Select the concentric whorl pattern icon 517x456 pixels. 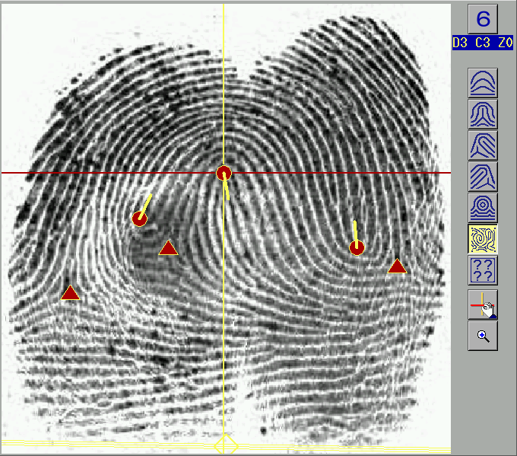(x=483, y=208)
